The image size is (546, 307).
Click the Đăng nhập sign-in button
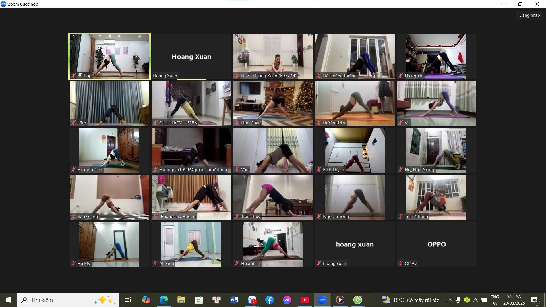click(x=529, y=15)
